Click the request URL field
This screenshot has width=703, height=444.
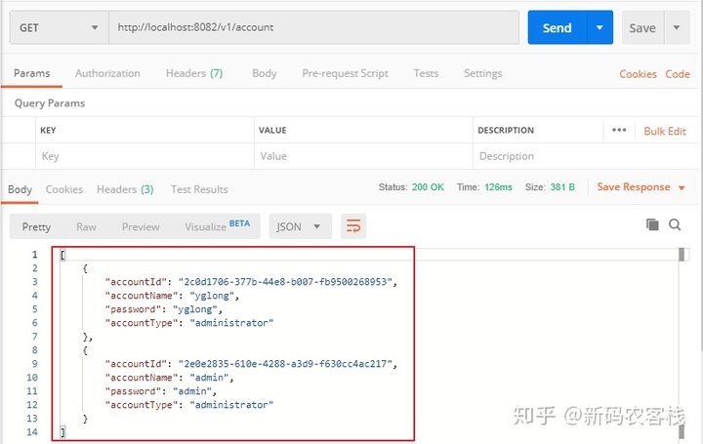[x=313, y=27]
